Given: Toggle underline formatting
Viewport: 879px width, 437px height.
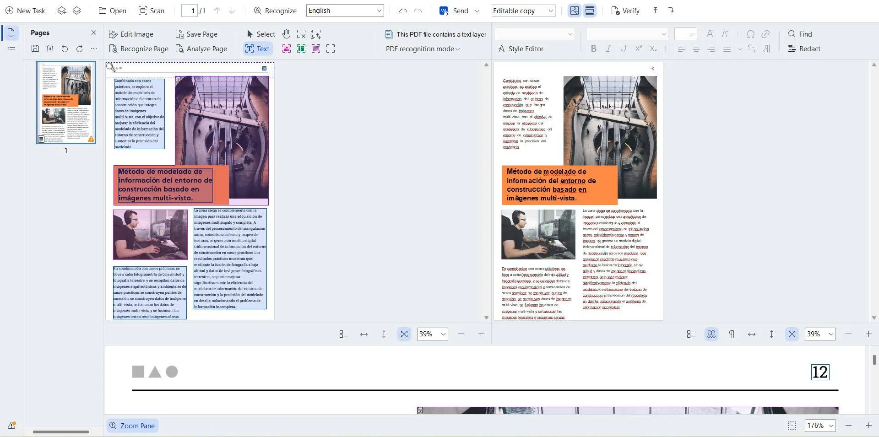Looking at the screenshot, I should click(623, 49).
